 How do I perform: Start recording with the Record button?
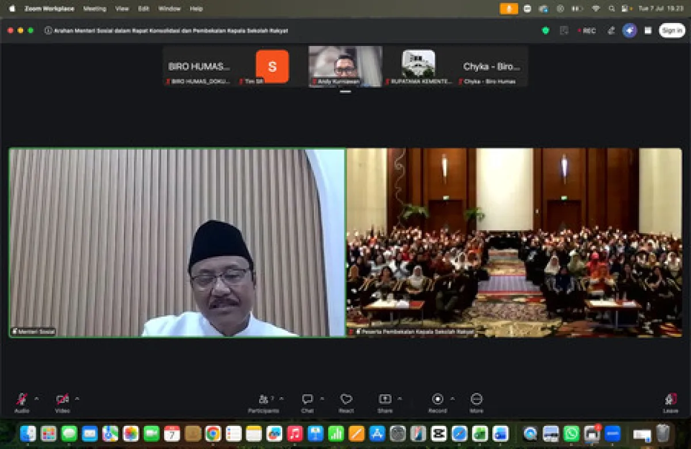[x=438, y=402]
